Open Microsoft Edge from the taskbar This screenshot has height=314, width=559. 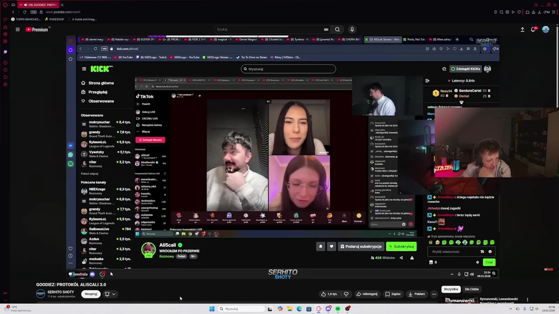tap(299, 309)
